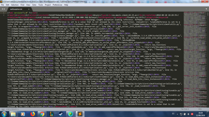This screenshot has width=209, height=117.
Task: Click the minimap code overview
Action: point(195,59)
